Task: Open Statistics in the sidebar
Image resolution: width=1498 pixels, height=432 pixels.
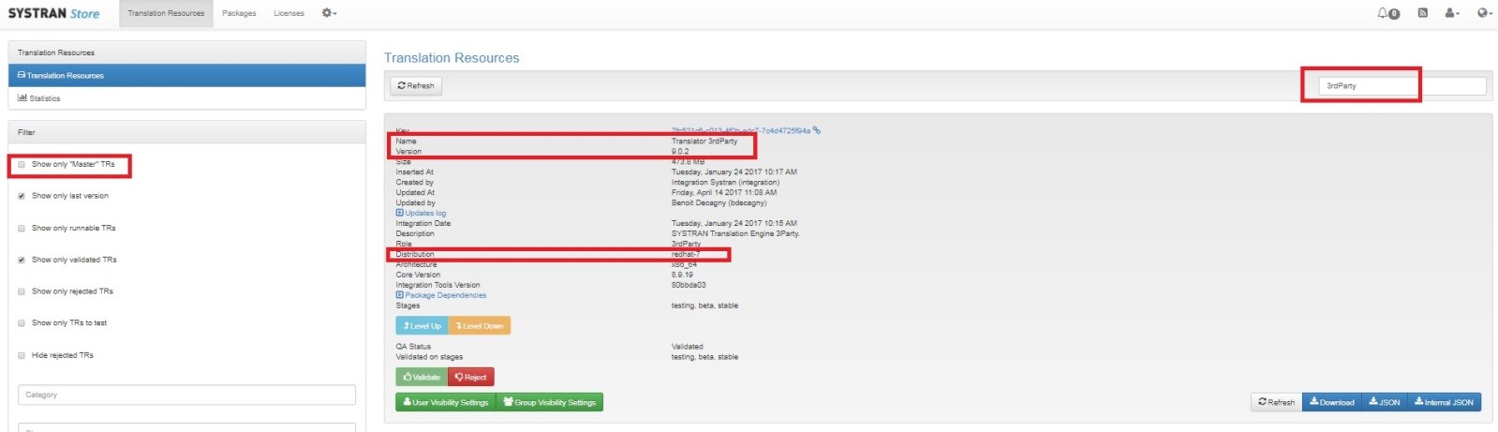Action: (186, 97)
